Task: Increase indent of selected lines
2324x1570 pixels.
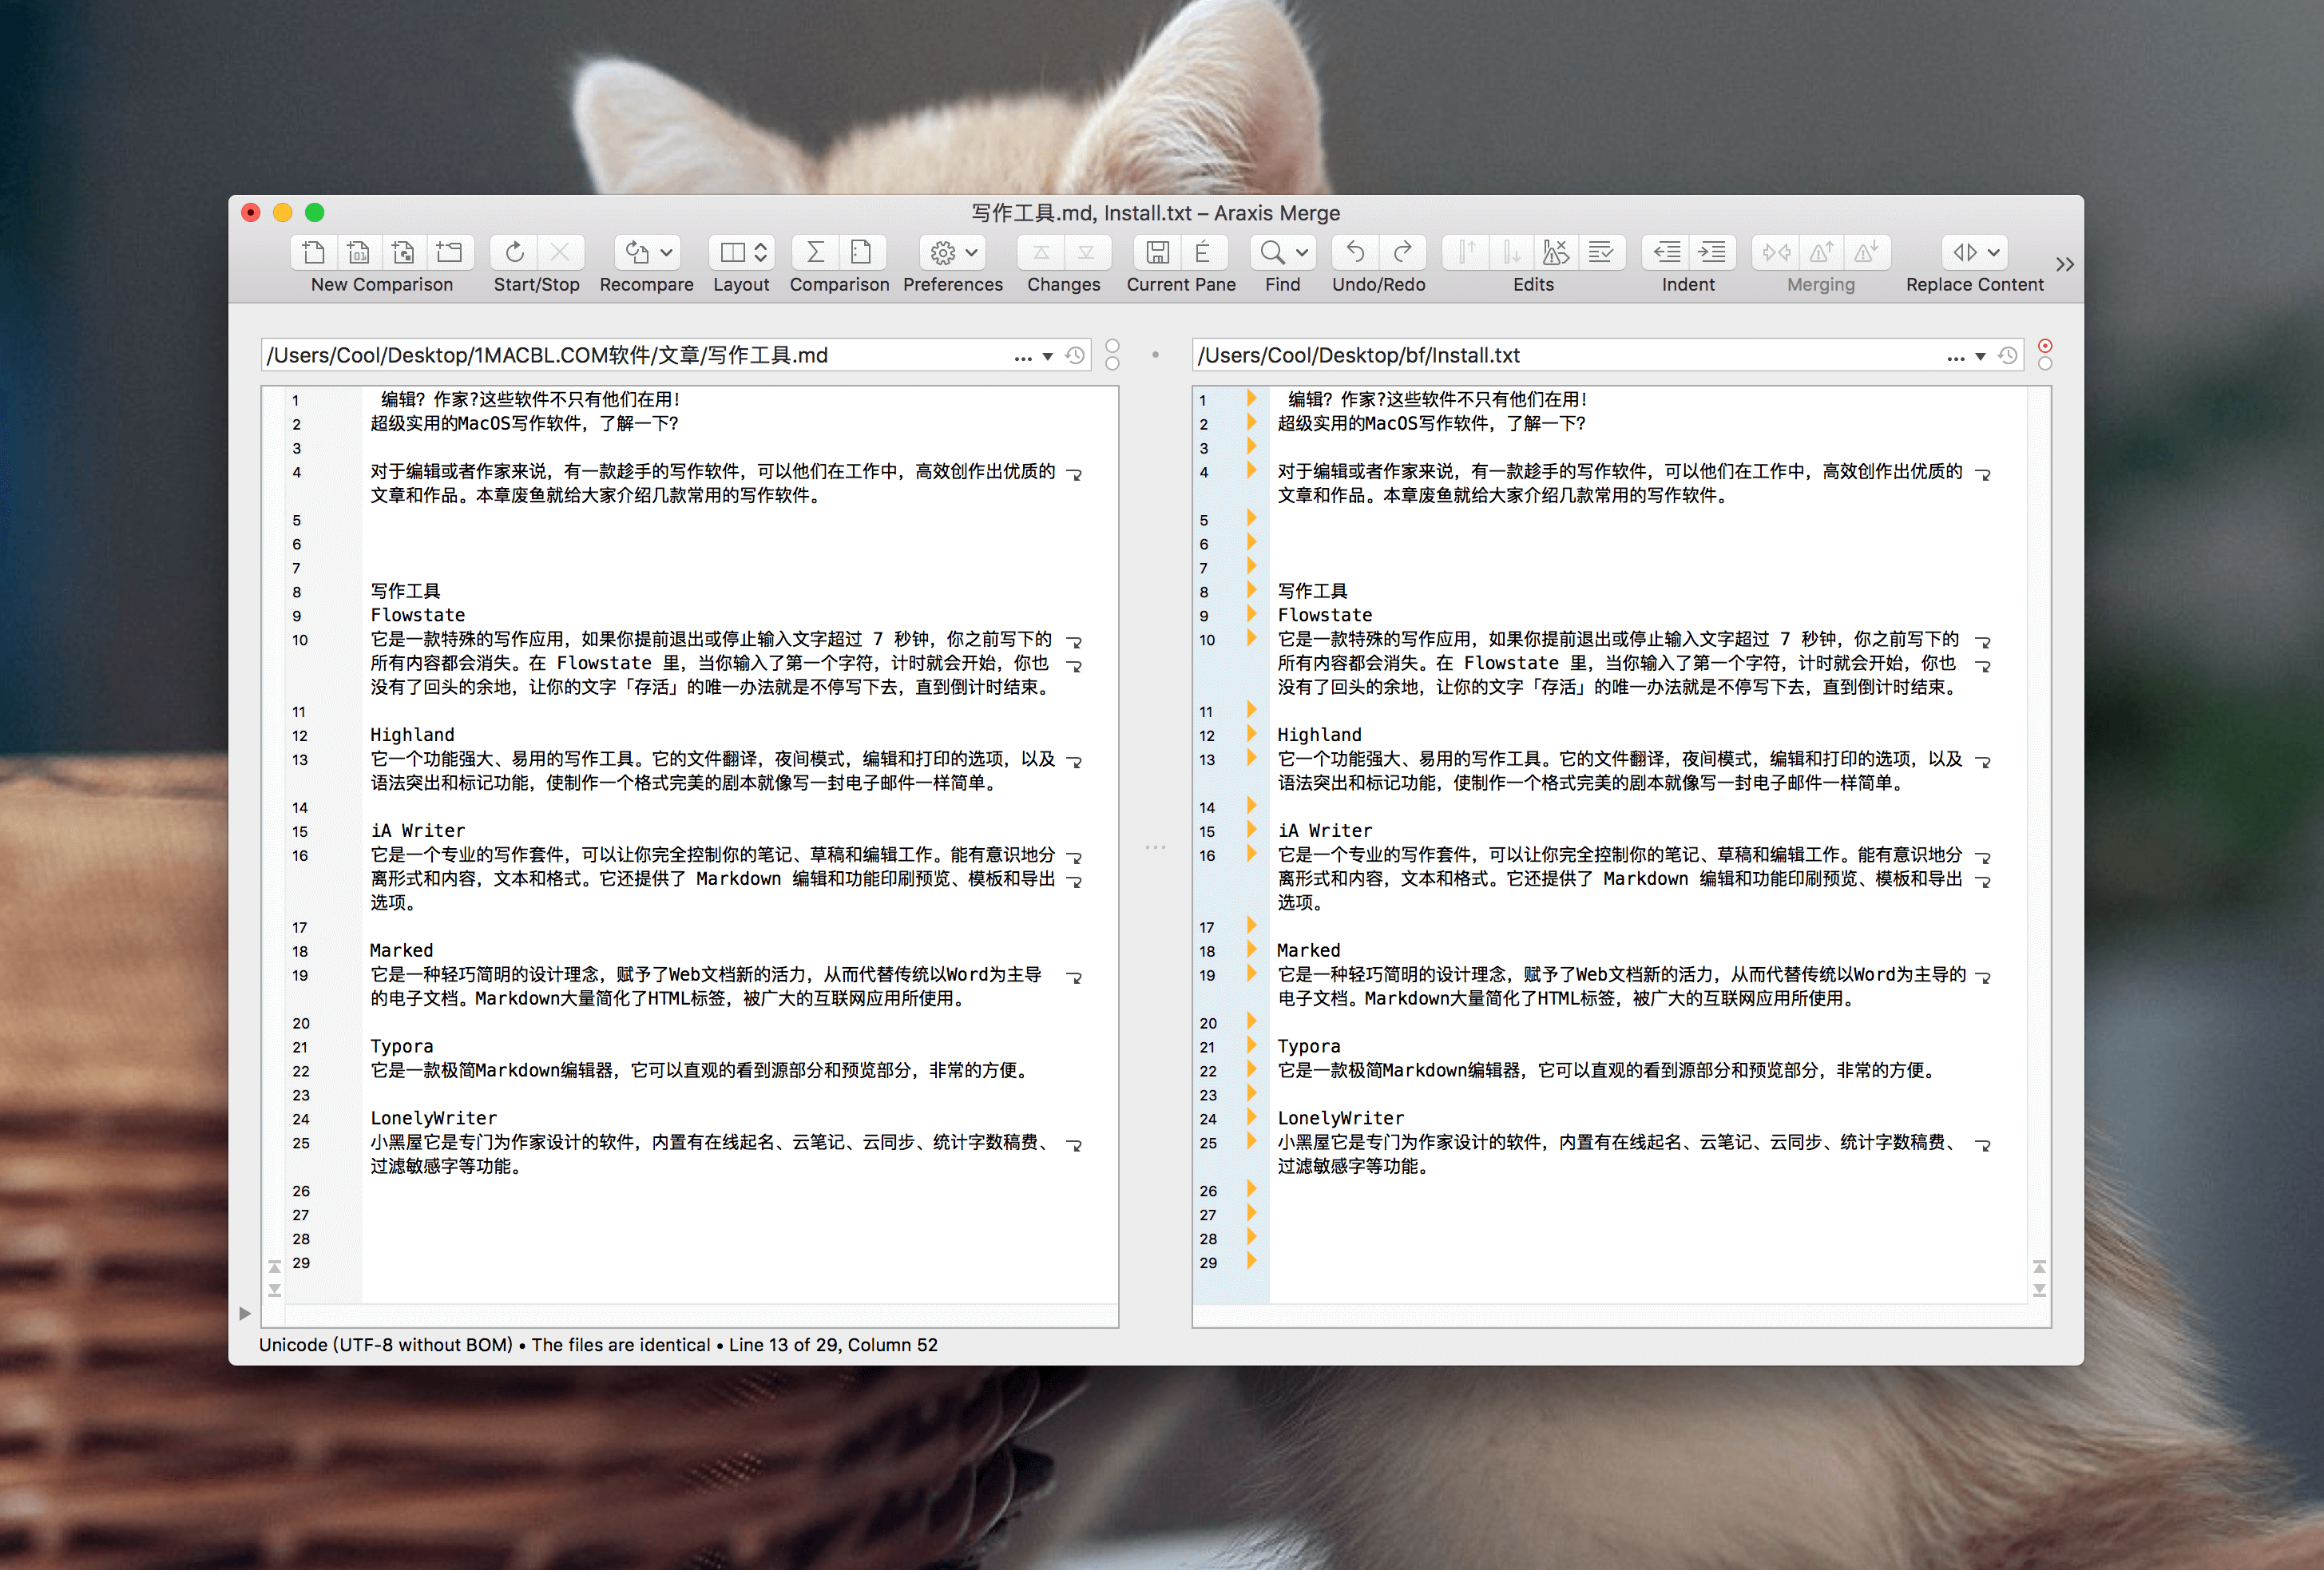Action: click(1712, 252)
